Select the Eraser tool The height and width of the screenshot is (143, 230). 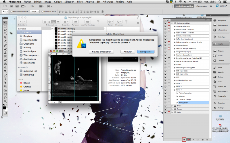[x=5, y=60]
